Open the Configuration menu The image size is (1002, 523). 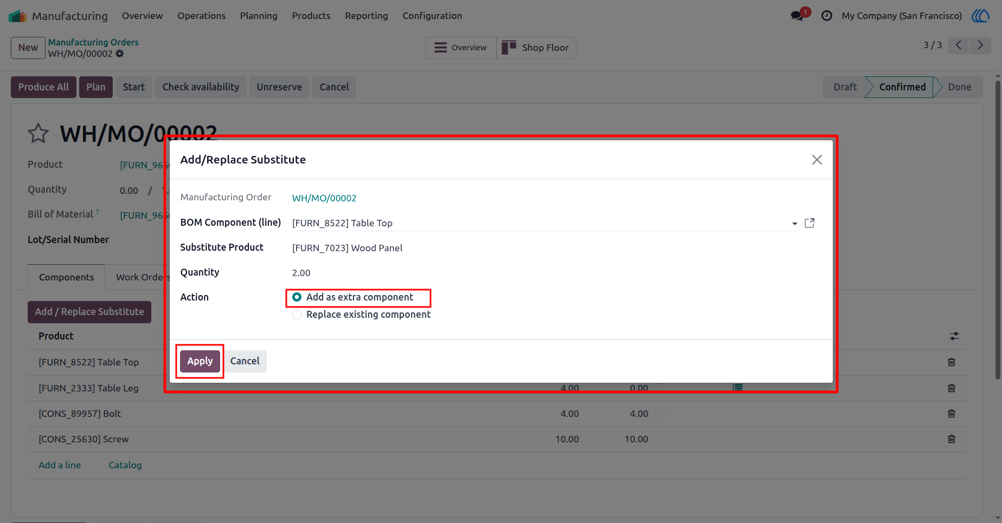pyautogui.click(x=432, y=16)
